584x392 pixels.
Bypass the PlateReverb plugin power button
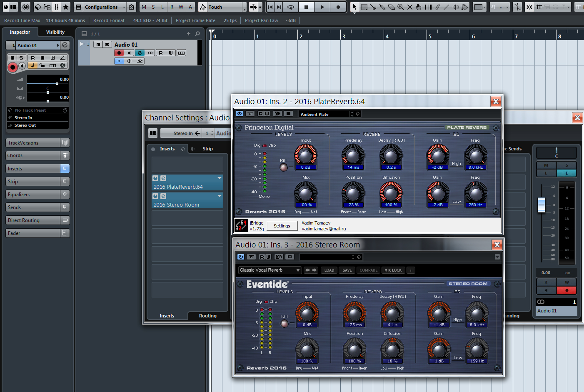pyautogui.click(x=240, y=114)
